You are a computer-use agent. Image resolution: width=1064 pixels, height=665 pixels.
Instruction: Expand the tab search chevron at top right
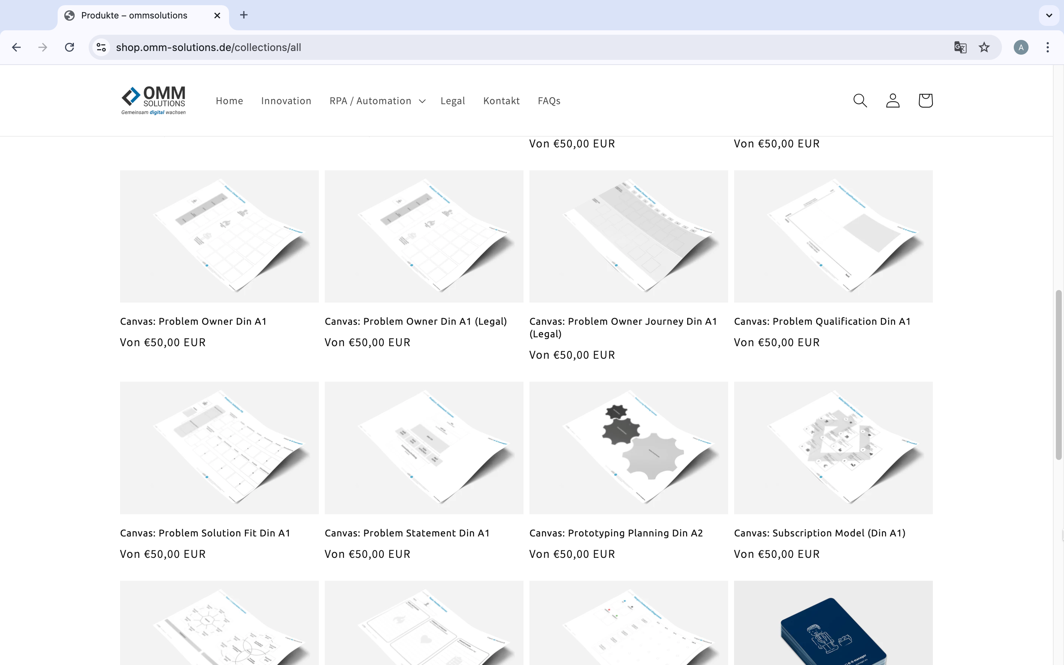tap(1049, 16)
